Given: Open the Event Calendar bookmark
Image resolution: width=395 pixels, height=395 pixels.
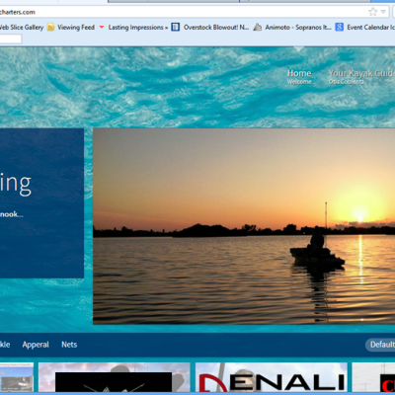Looking at the screenshot, I should [371, 28].
